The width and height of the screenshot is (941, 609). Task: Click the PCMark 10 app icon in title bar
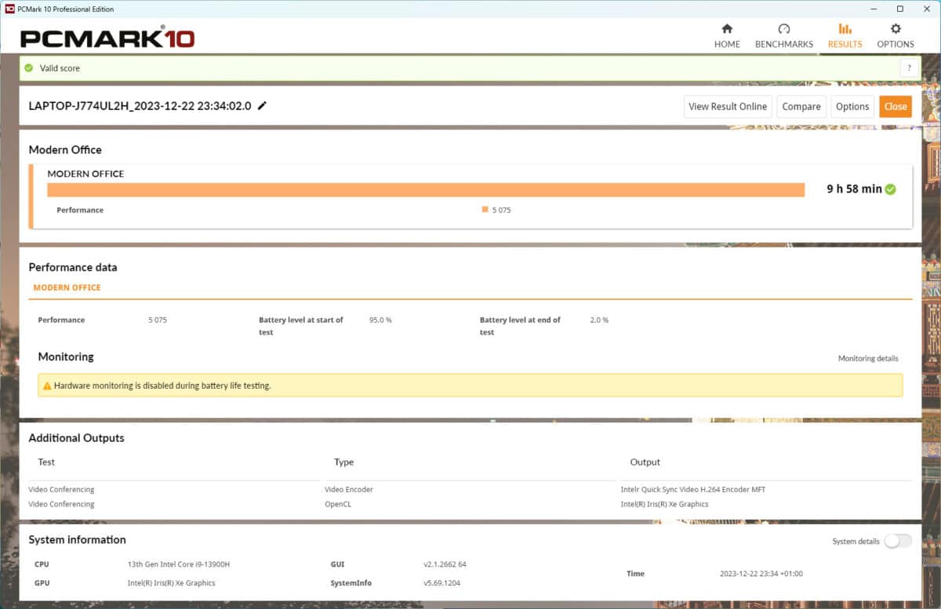[9, 9]
